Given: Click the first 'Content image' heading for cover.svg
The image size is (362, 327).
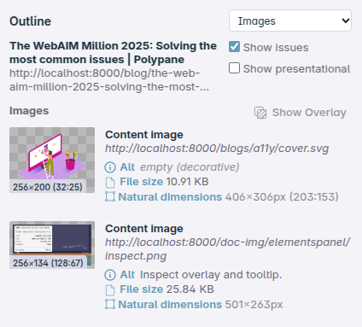Looking at the screenshot, I should tap(144, 135).
